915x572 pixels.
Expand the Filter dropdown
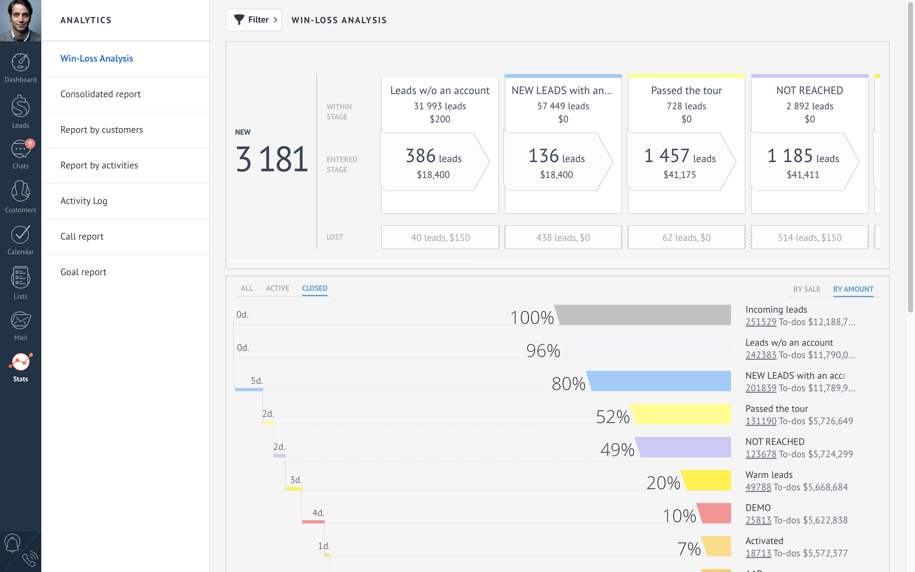tap(254, 20)
